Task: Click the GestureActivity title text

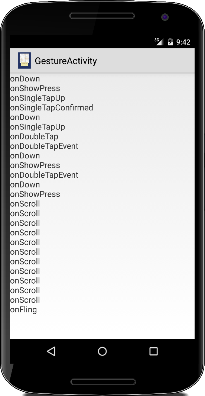Action: [x=66, y=61]
